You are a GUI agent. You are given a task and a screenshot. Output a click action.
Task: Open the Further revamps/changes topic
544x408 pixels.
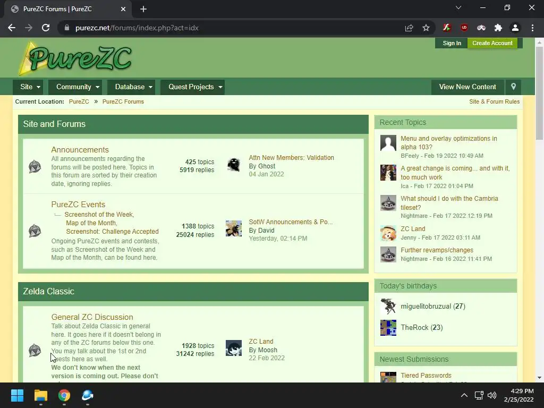[437, 250]
